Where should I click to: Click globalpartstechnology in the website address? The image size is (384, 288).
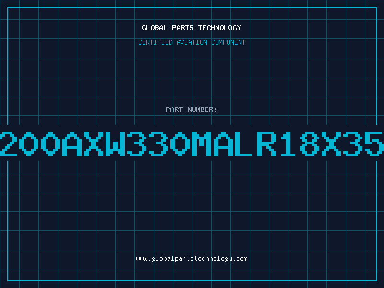point(192,259)
